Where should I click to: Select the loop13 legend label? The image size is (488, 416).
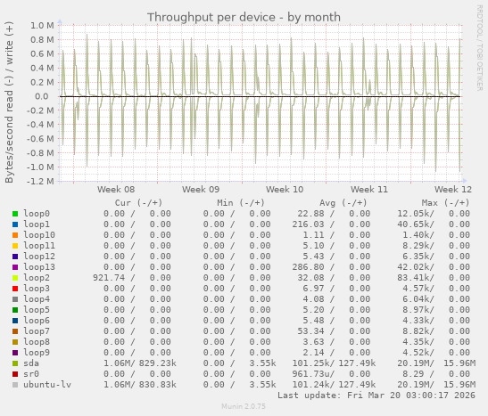tap(39, 267)
